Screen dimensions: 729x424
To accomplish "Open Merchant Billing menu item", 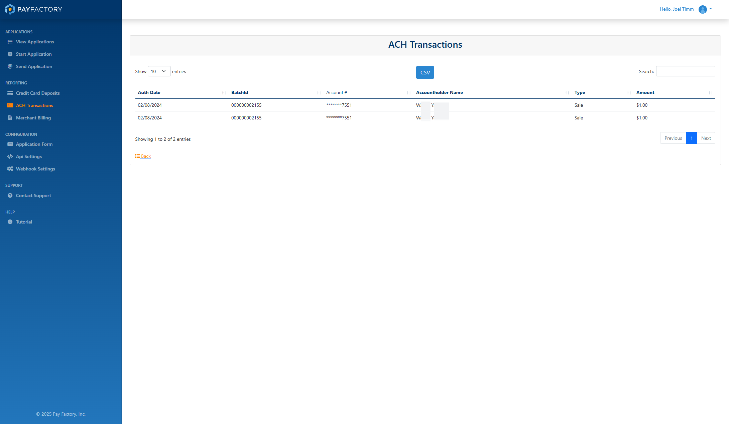I will tap(33, 118).
